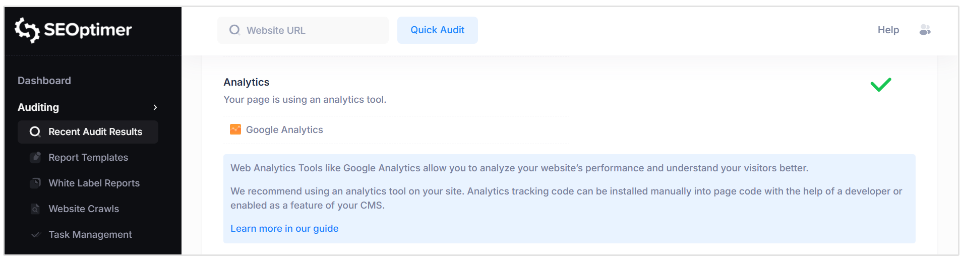Viewport: 963px width, 262px height.
Task: Open Task Management section
Action: pos(90,234)
